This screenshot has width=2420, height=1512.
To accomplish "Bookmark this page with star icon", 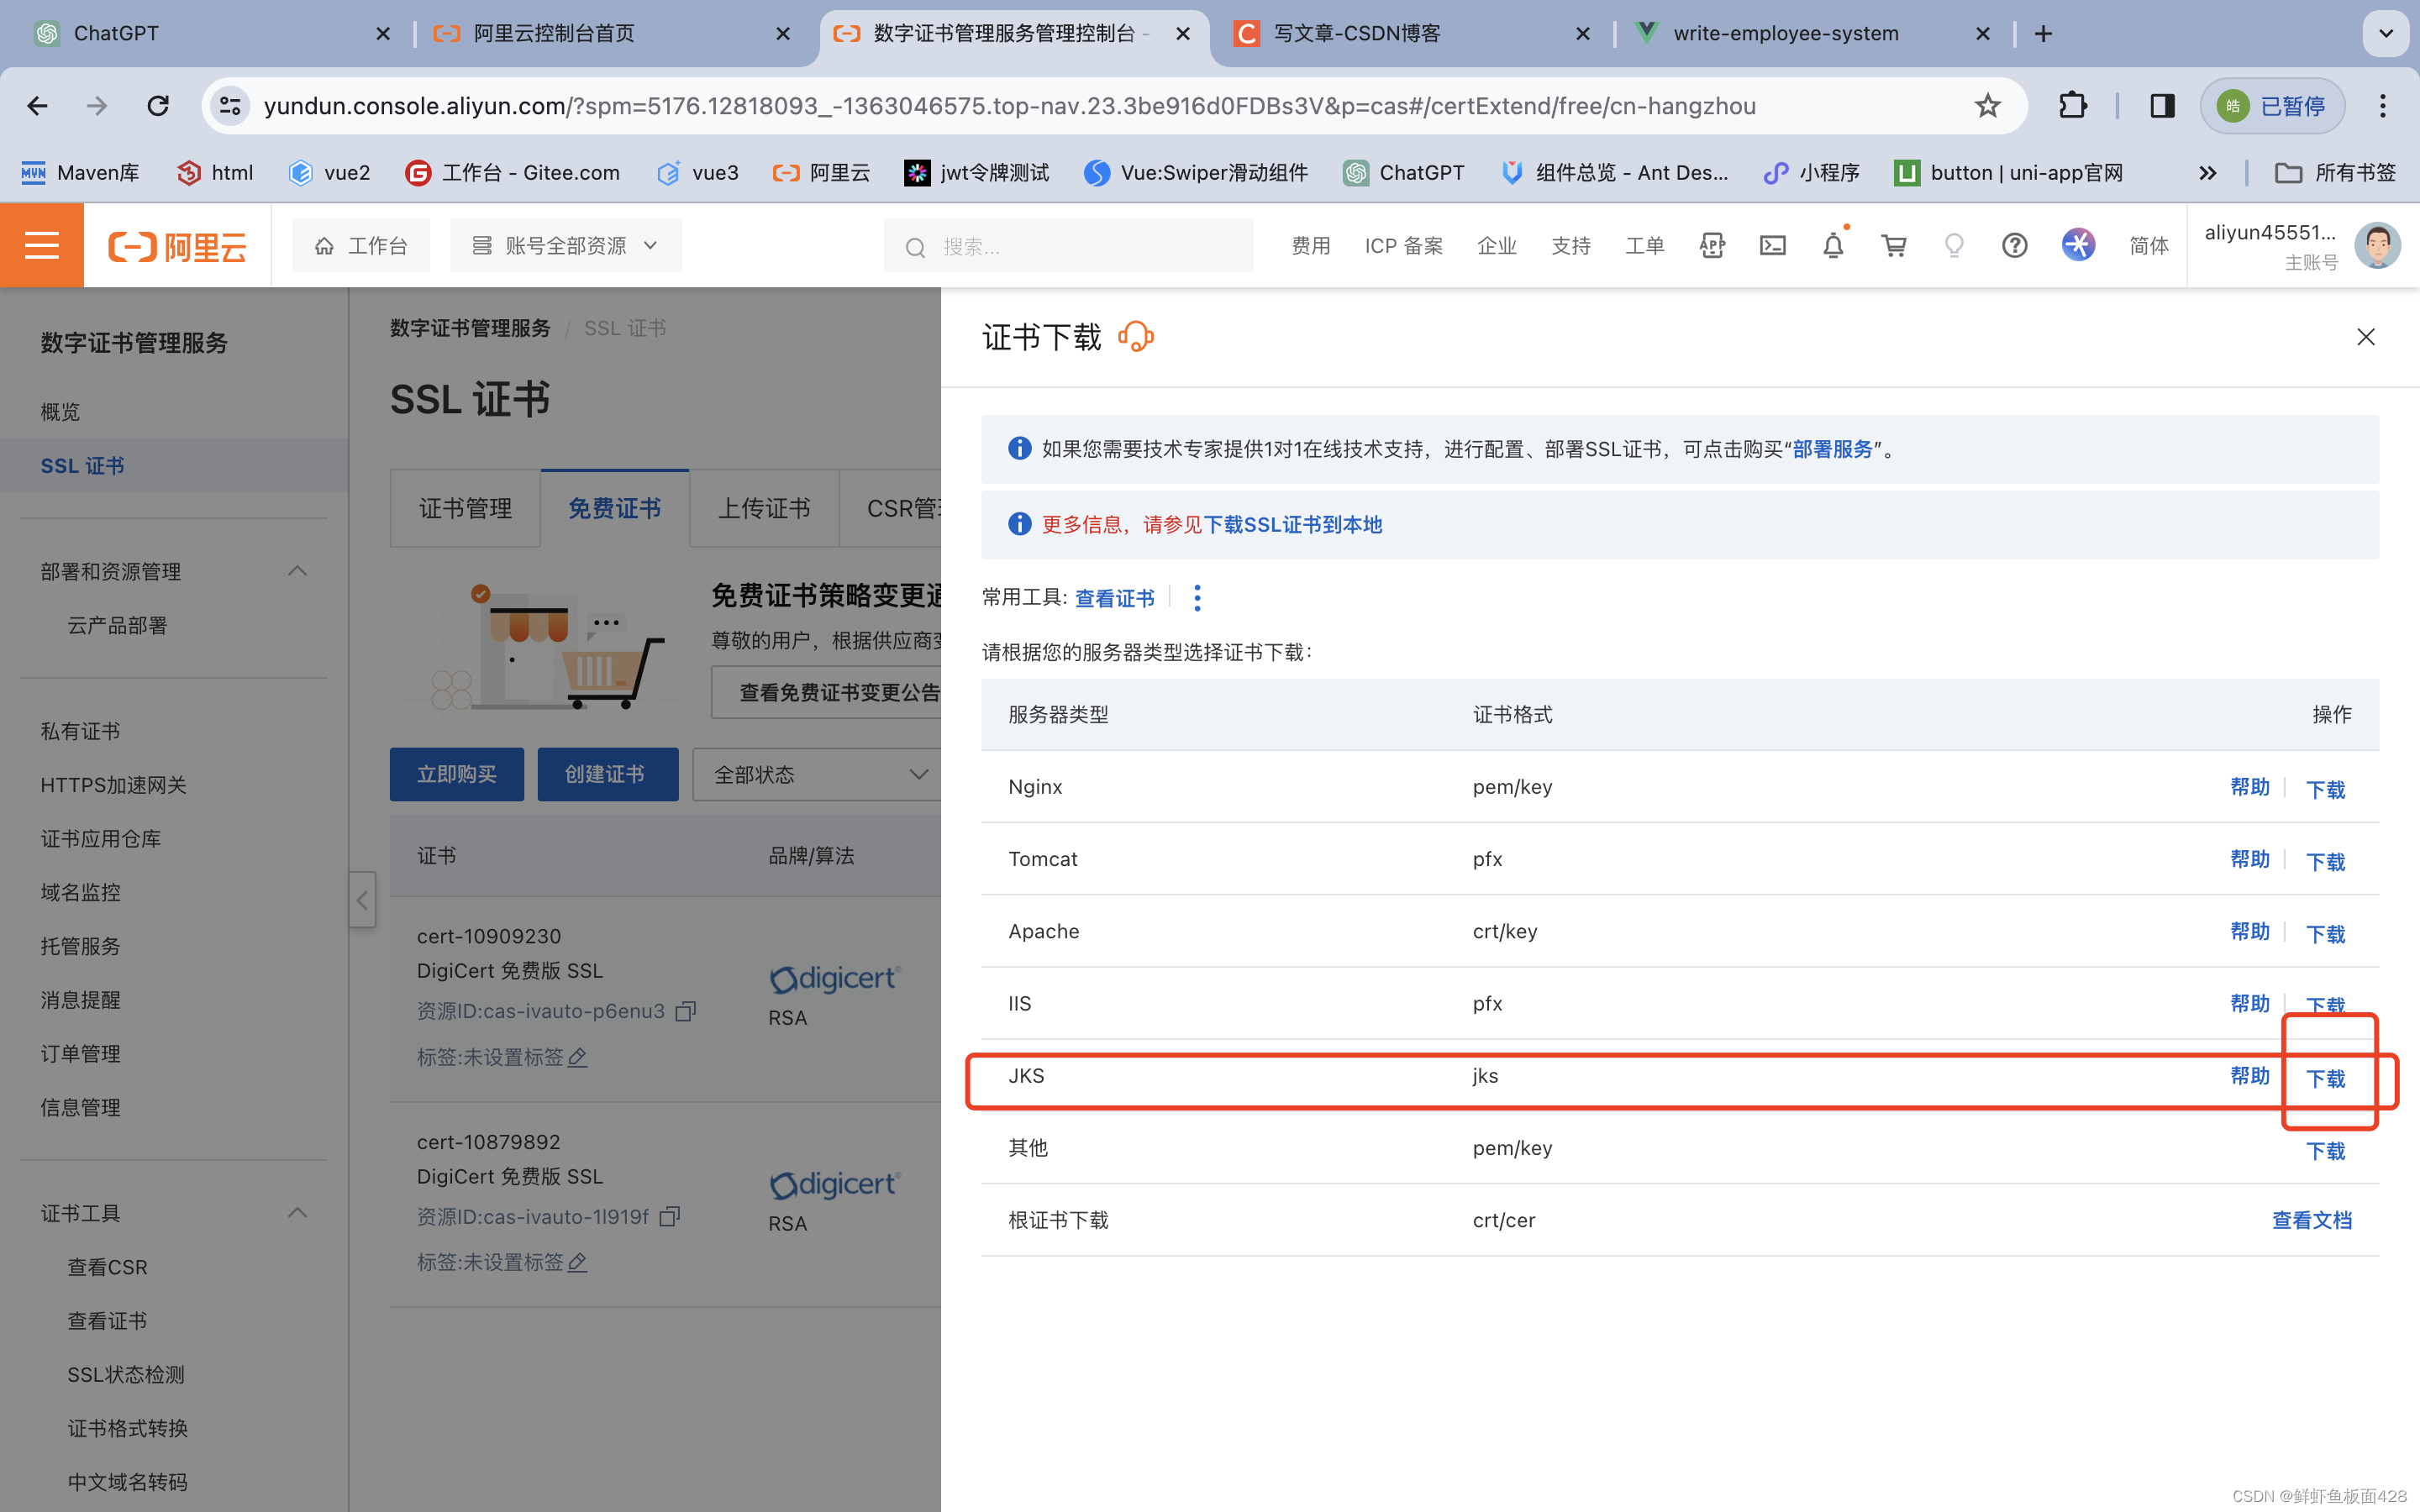I will tap(1987, 106).
